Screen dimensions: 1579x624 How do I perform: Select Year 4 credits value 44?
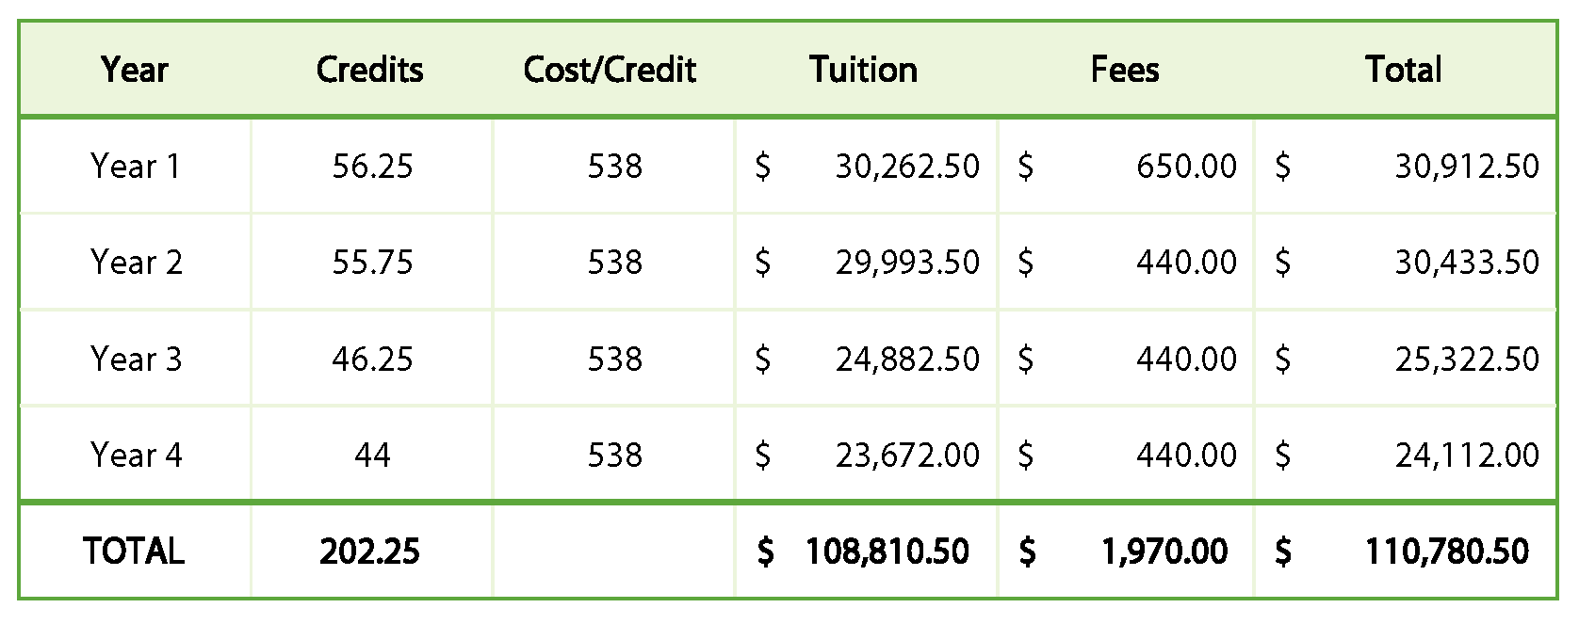point(372,456)
